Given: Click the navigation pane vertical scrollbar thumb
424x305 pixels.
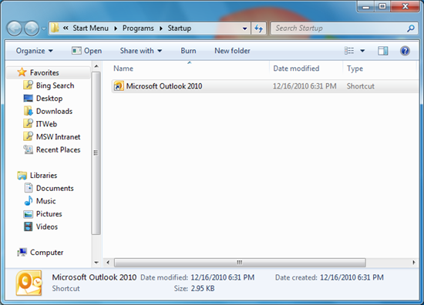Looking at the screenshot, I should click(96, 153).
